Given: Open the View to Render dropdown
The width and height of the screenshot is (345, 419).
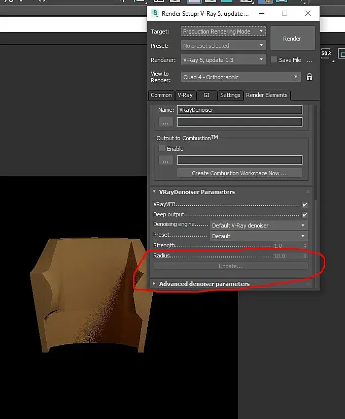Looking at the screenshot, I should tap(241, 77).
